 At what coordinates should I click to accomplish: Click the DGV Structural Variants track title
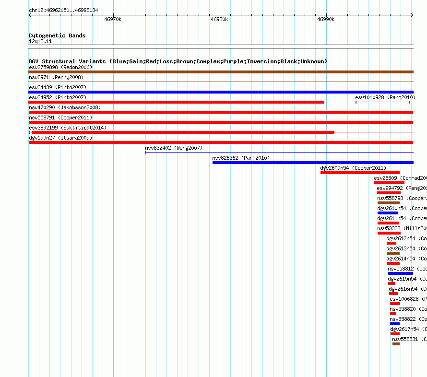178,61
